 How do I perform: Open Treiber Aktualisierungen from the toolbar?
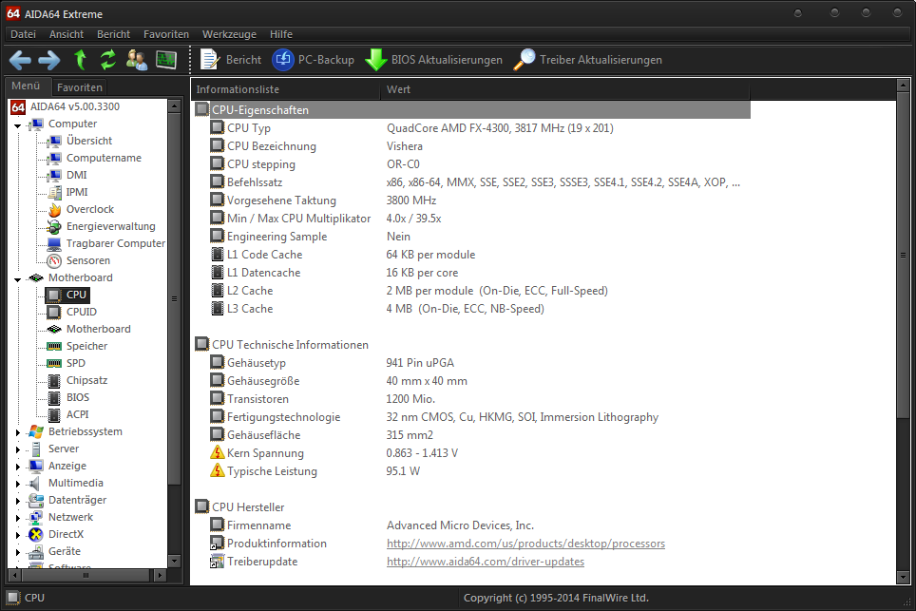[587, 60]
